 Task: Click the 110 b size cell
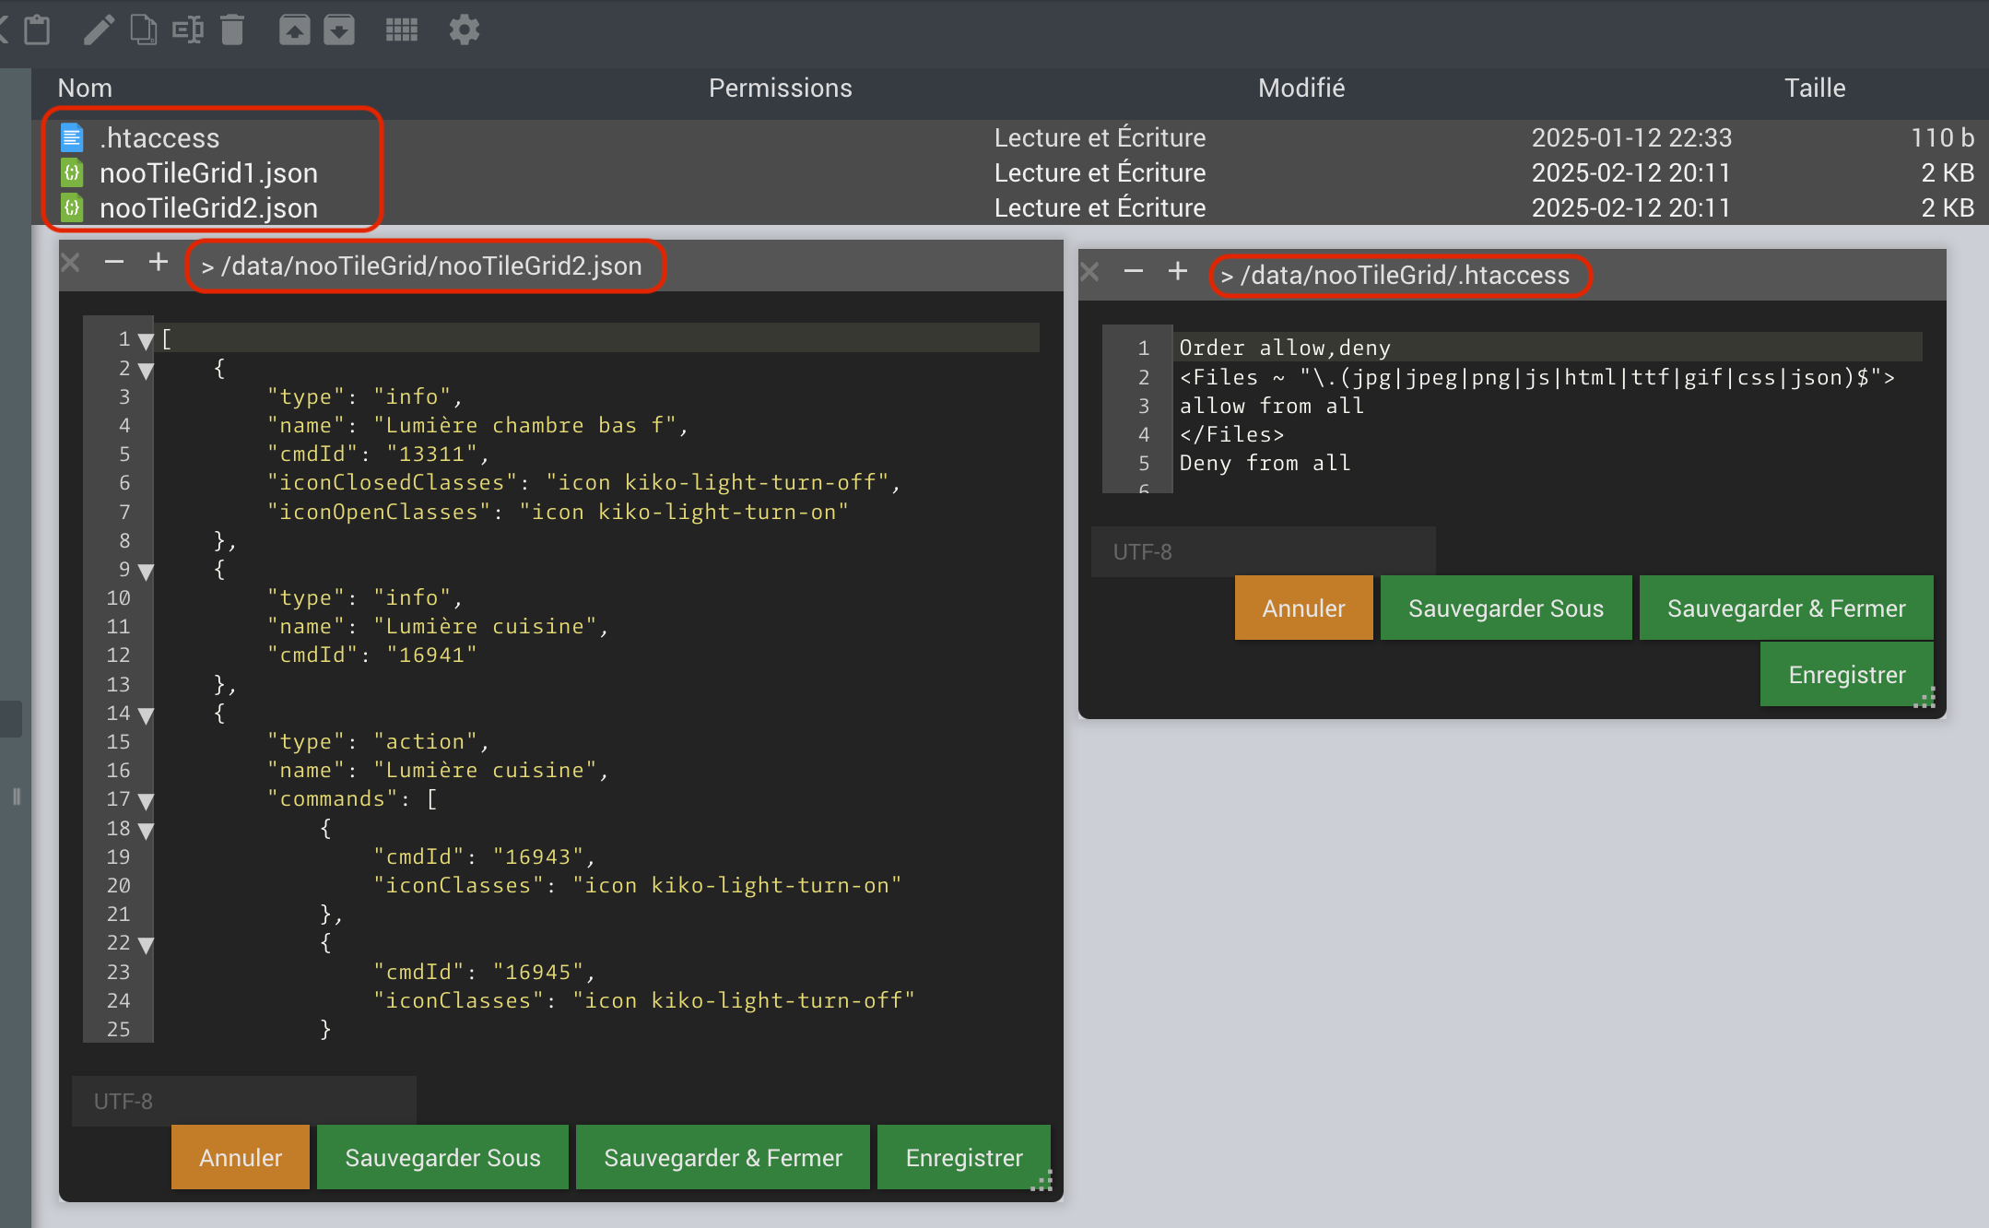click(x=1942, y=138)
